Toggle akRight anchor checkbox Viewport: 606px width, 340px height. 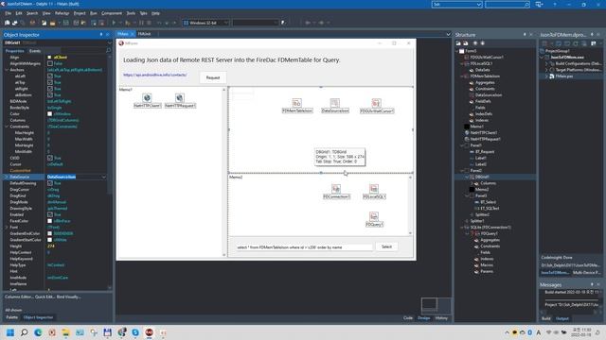[50, 89]
